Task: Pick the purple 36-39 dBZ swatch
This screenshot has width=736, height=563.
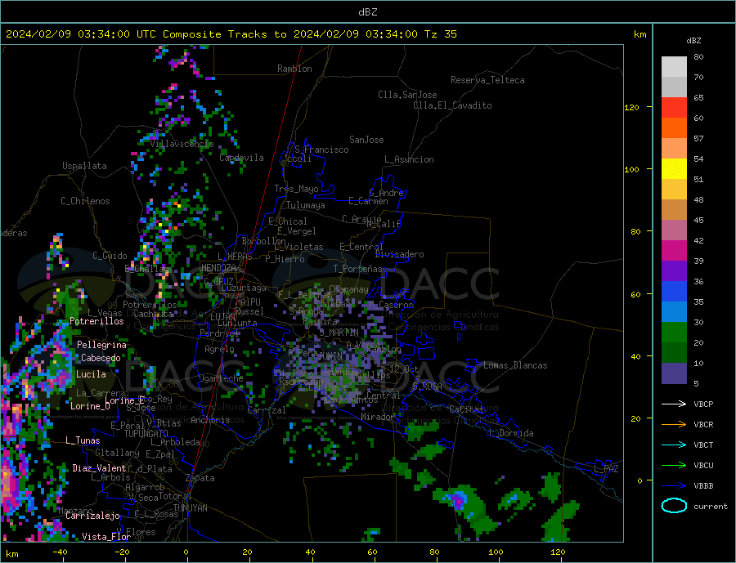Action: tap(674, 271)
